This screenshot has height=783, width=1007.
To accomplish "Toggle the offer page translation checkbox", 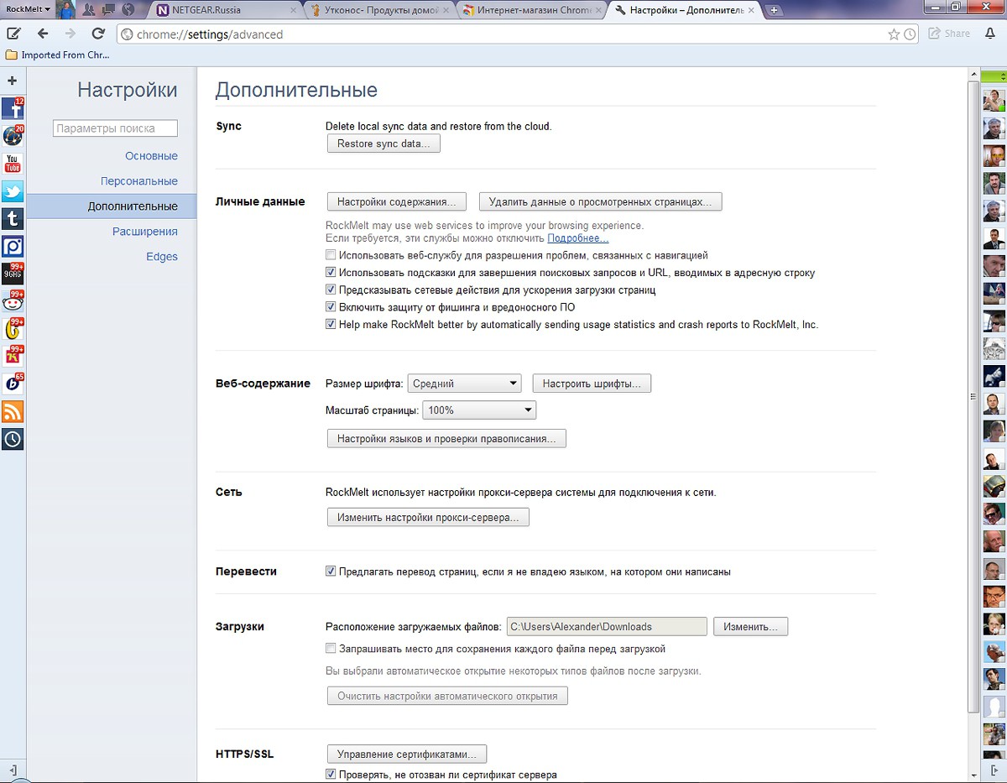I will click(x=331, y=572).
